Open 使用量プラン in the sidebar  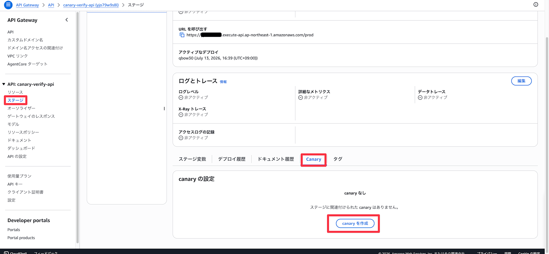pos(19,176)
